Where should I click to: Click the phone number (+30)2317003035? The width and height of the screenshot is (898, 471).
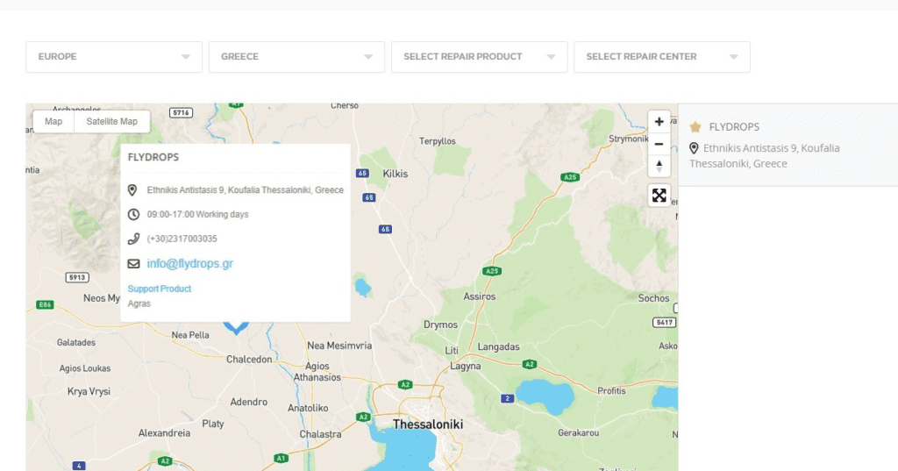(182, 239)
